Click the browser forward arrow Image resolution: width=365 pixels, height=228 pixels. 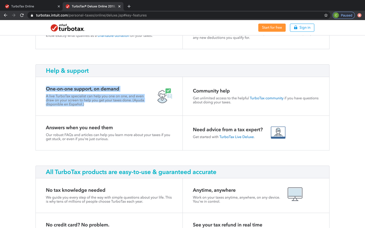point(14,15)
